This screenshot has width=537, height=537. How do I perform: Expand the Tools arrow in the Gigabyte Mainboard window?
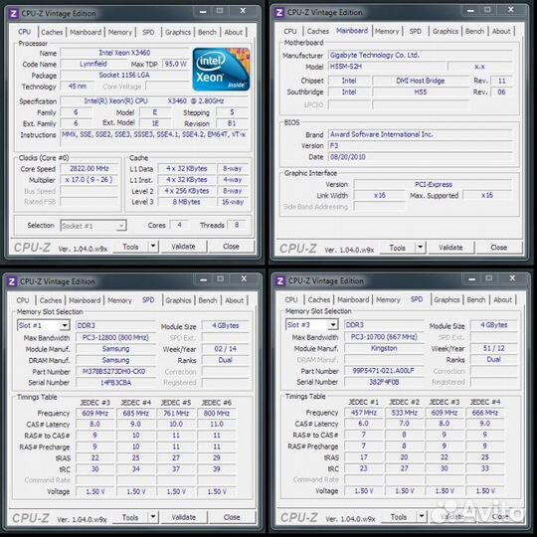point(421,247)
